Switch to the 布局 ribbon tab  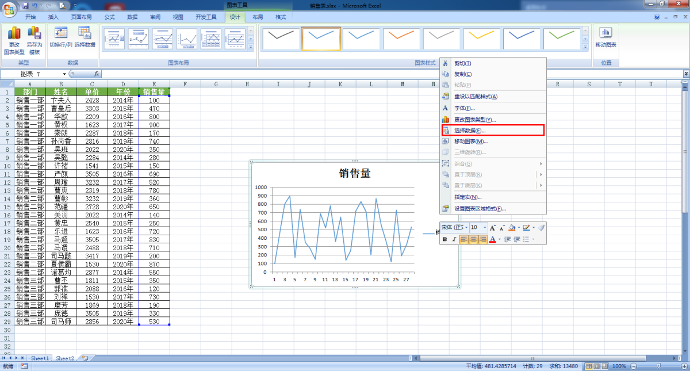258,17
